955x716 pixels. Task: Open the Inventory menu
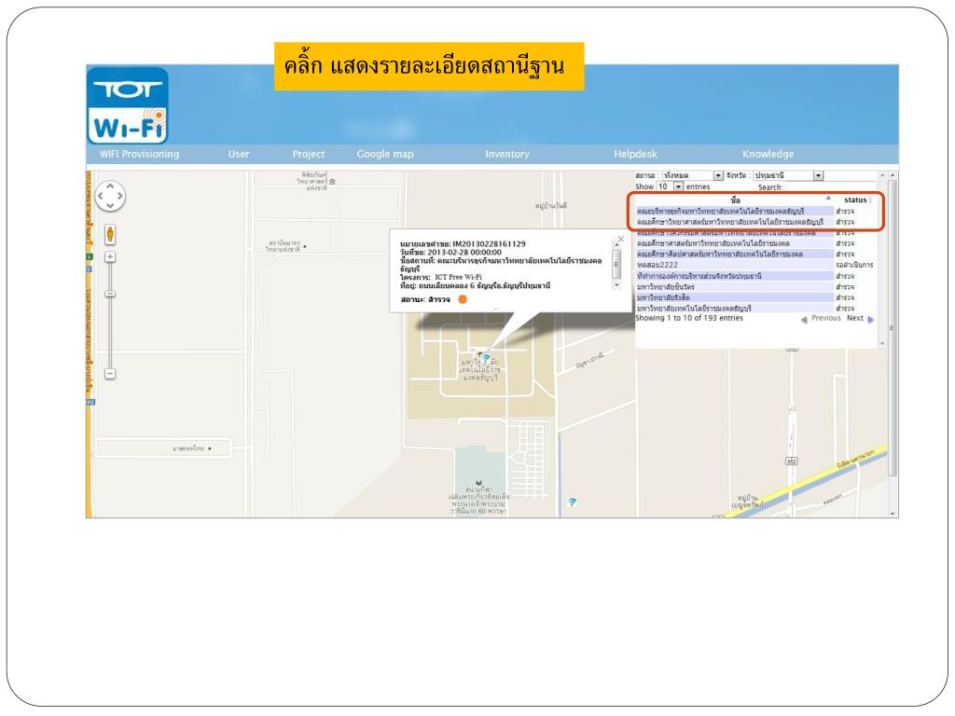(x=507, y=154)
